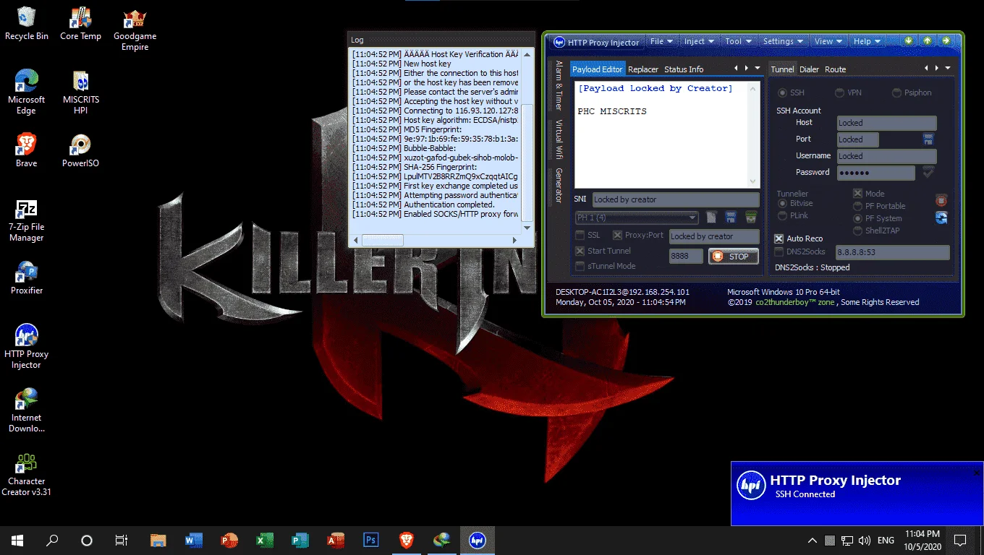Image resolution: width=984 pixels, height=555 pixels.
Task: Click the co2thunderboy zone link
Action: pyautogui.click(x=797, y=302)
